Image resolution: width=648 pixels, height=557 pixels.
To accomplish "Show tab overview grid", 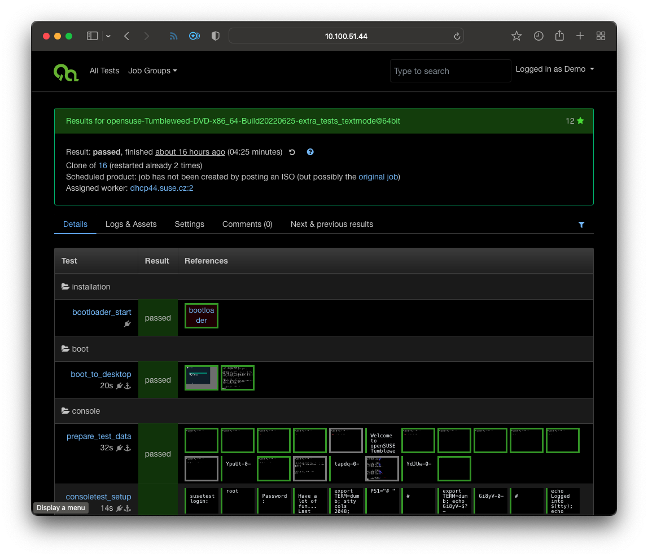I will click(601, 36).
